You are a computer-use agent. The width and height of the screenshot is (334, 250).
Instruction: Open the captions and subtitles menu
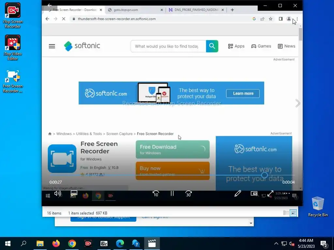pos(74,193)
